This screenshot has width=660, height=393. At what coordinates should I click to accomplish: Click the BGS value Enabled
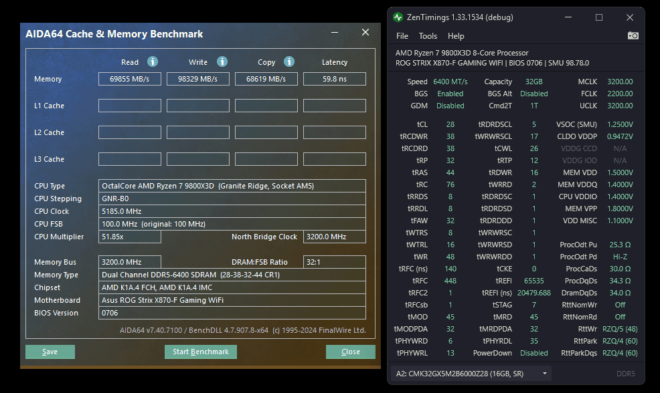pyautogui.click(x=450, y=94)
